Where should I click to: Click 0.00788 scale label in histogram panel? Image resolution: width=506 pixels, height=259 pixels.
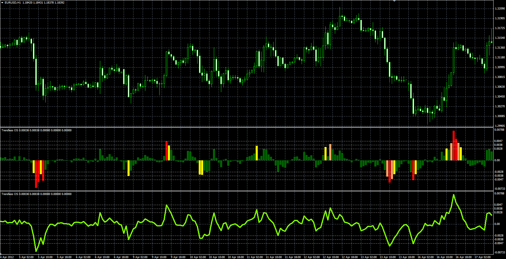[x=499, y=130]
